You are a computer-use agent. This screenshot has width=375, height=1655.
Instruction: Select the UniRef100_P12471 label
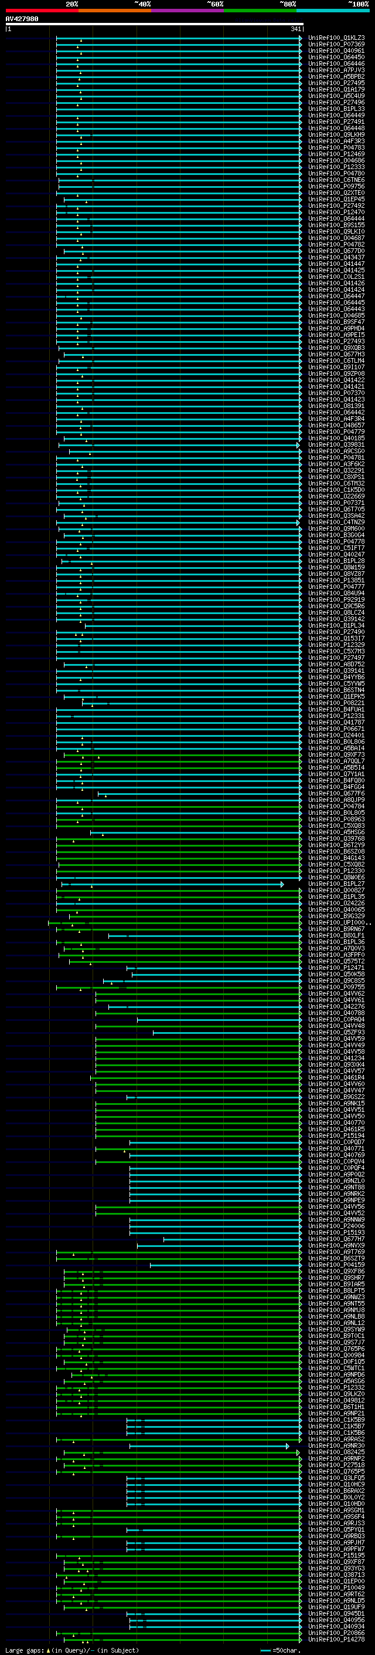336,968
